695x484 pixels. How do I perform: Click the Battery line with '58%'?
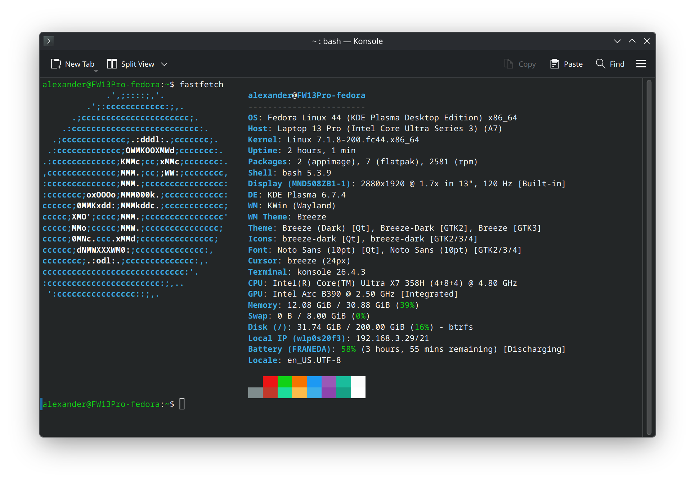coord(407,349)
